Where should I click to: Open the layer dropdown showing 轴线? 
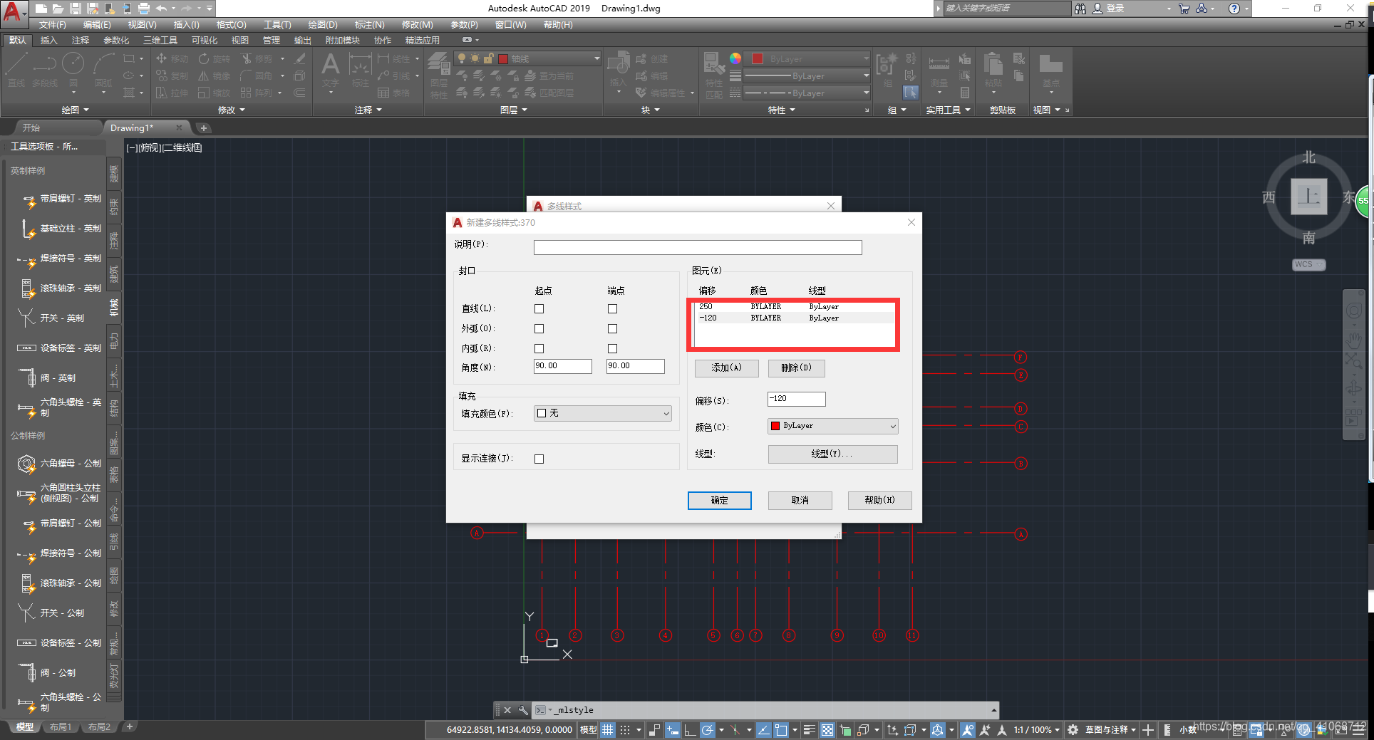[527, 58]
